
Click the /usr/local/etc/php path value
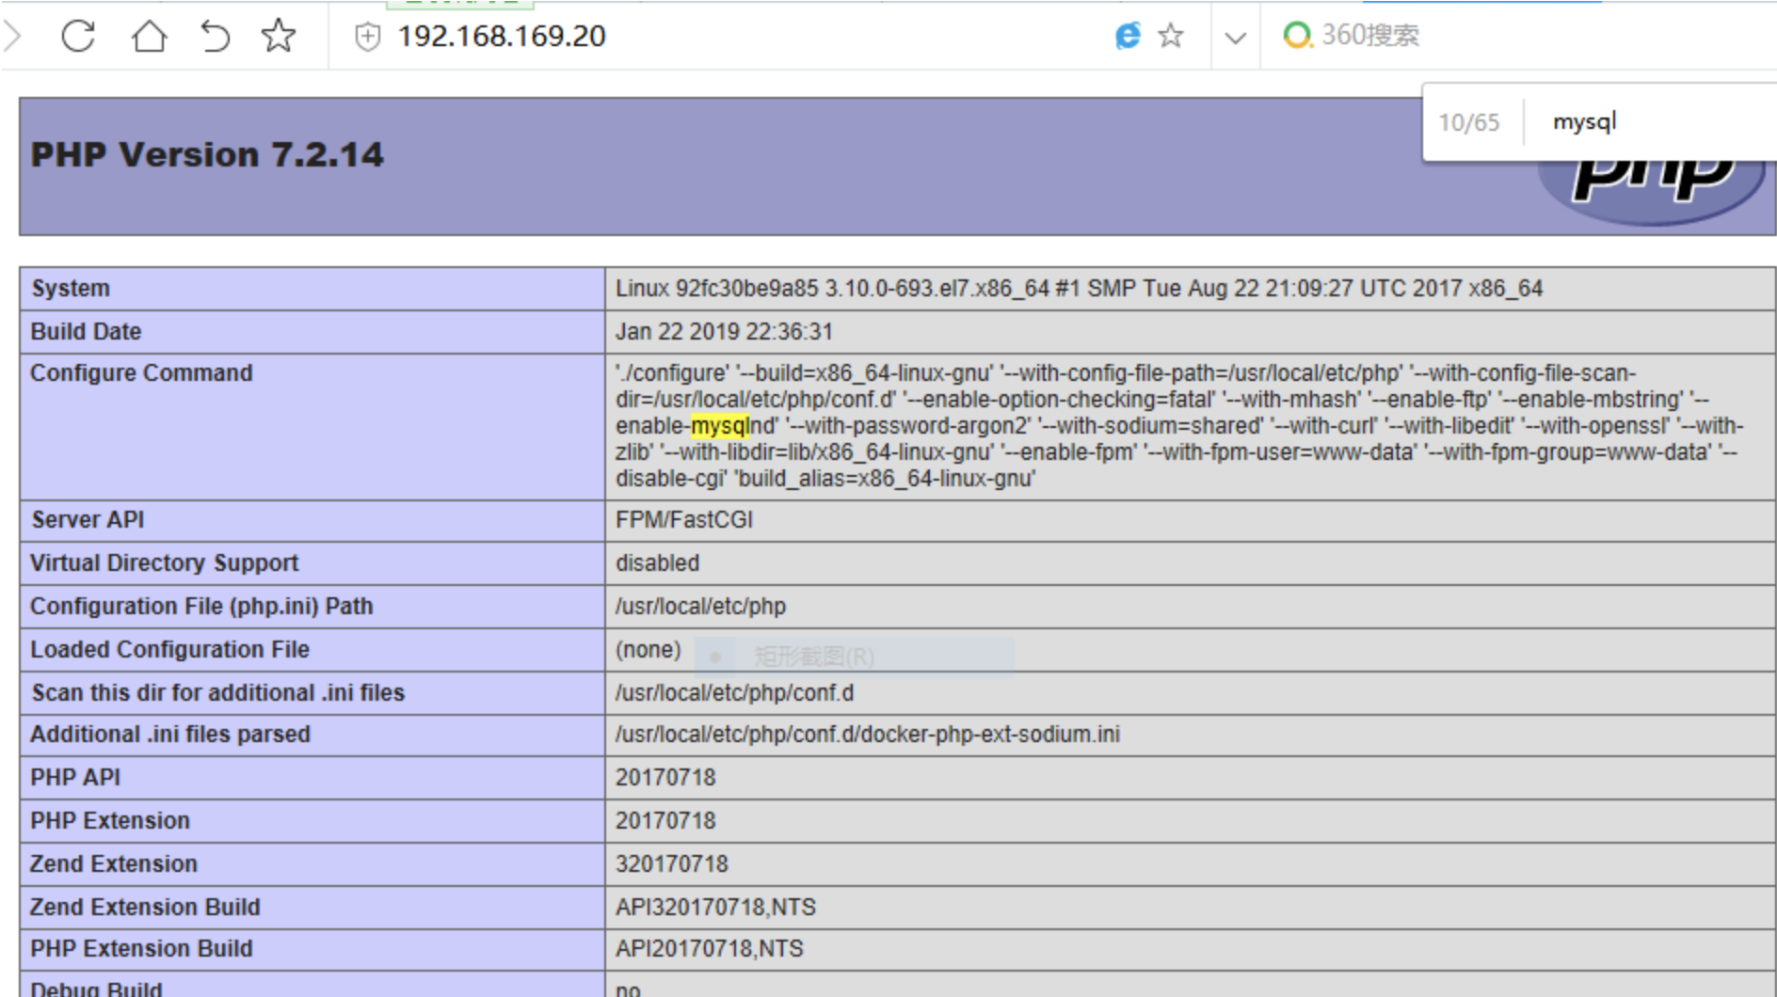[x=700, y=607]
